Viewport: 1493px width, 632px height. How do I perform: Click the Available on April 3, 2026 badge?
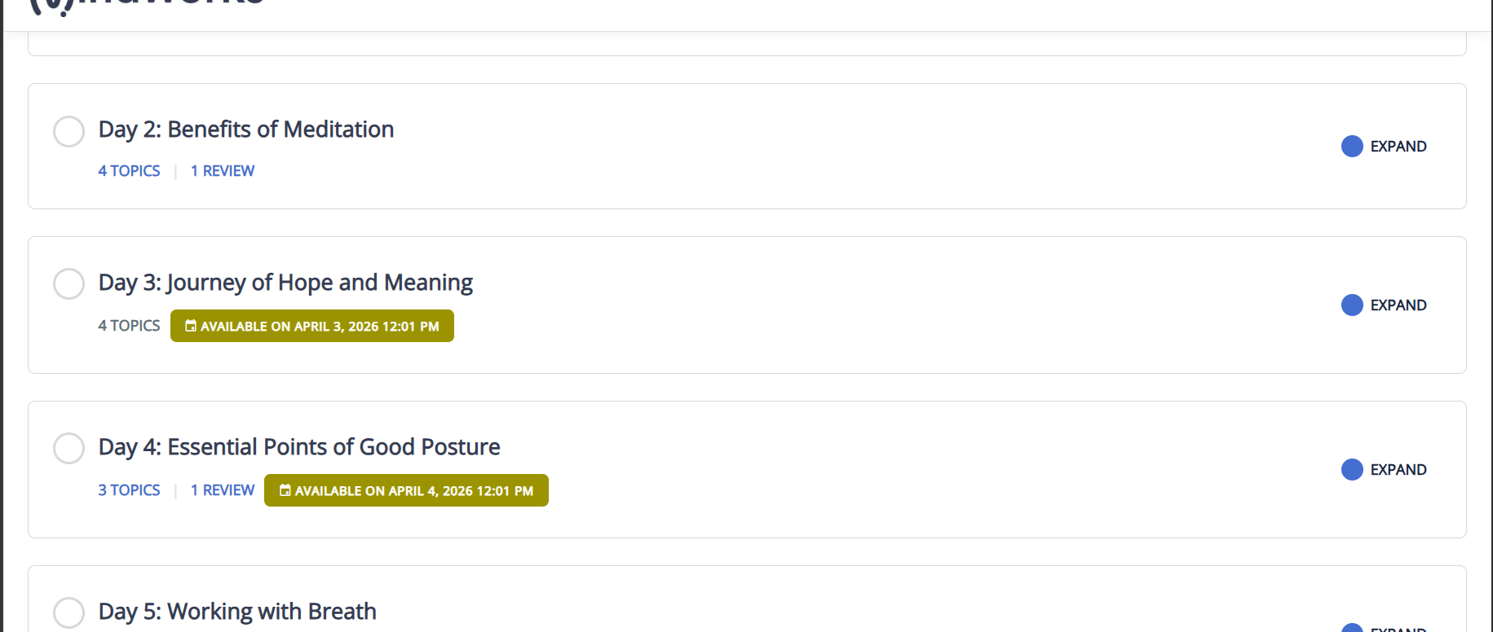tap(312, 326)
